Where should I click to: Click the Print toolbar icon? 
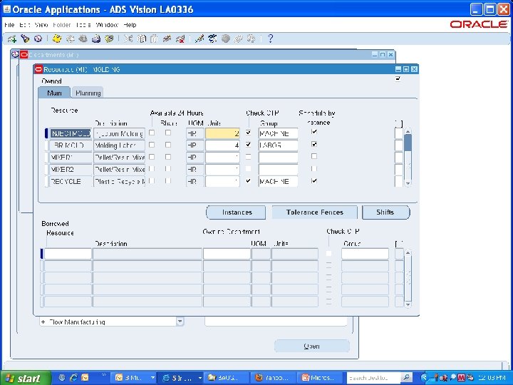(96, 39)
